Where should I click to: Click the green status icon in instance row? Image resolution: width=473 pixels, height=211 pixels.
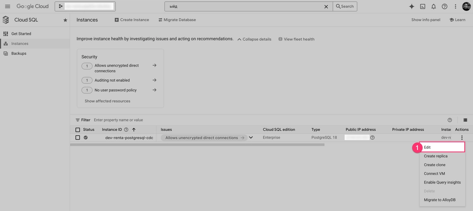[x=86, y=137]
